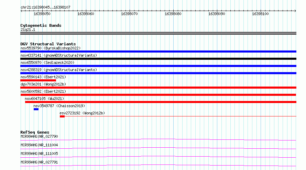The height and width of the screenshot is (170, 306).
Task: Open variant dgv703e201 (Wong2012b) label
Action: click(43, 84)
